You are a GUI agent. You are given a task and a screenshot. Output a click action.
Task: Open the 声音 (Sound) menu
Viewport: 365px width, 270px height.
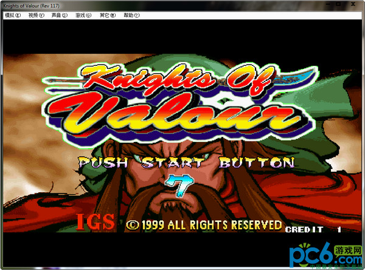[x=60, y=15]
